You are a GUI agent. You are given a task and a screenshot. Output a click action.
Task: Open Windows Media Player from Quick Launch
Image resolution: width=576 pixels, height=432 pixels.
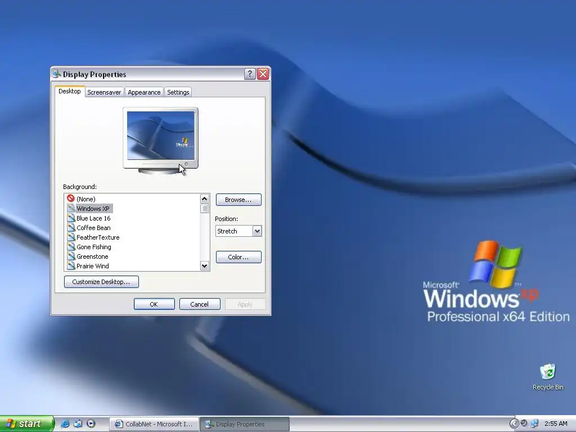pos(91,424)
